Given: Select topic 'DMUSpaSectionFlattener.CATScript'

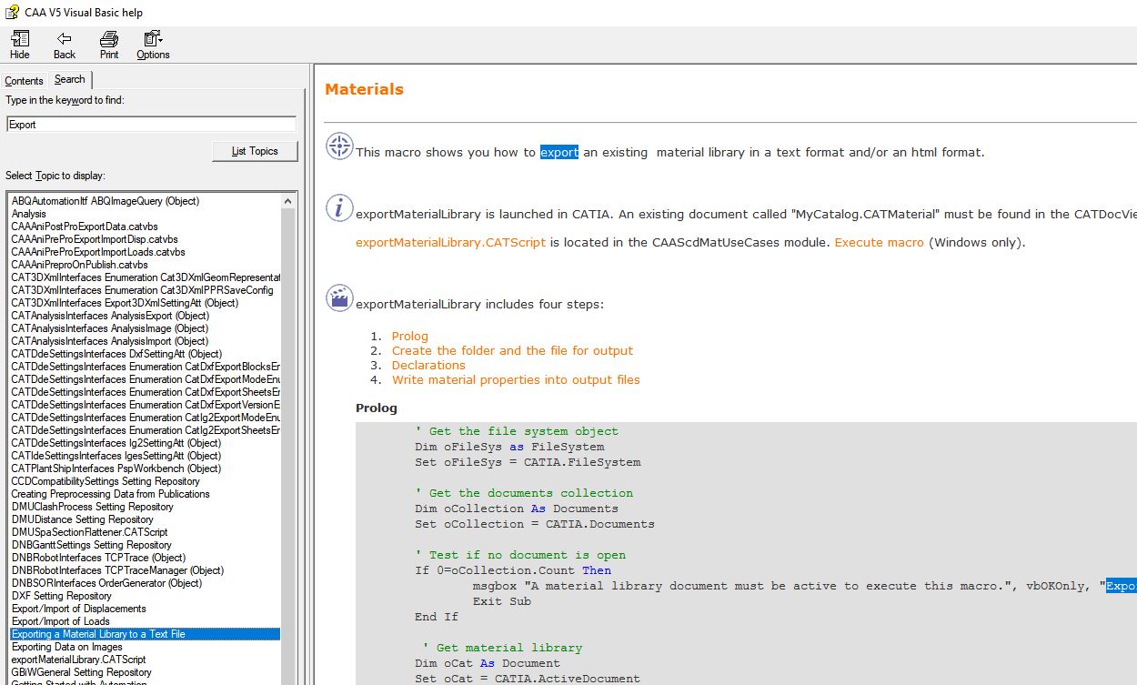Looking at the screenshot, I should coord(89,532).
